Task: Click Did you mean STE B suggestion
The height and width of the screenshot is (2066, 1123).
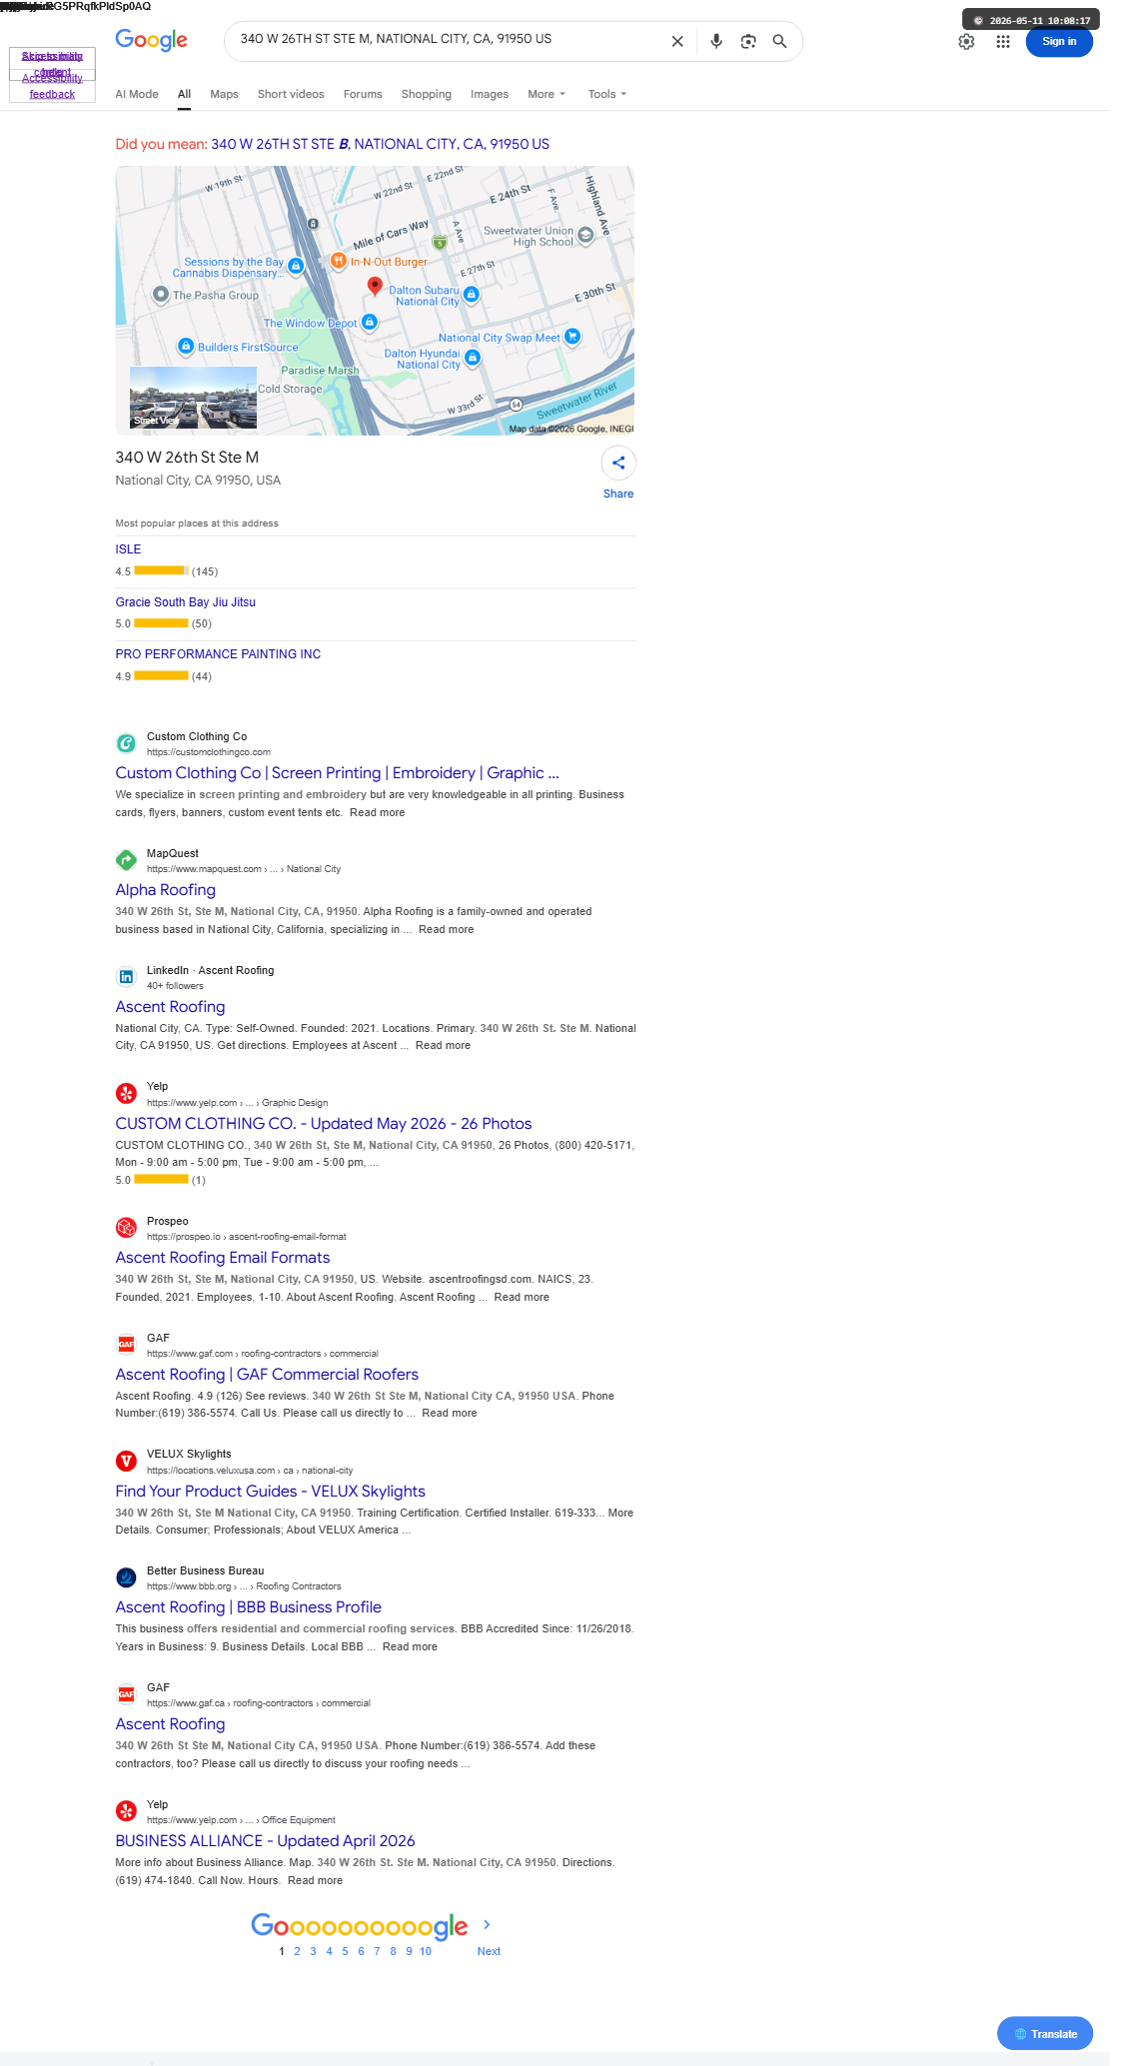Action: (x=380, y=144)
